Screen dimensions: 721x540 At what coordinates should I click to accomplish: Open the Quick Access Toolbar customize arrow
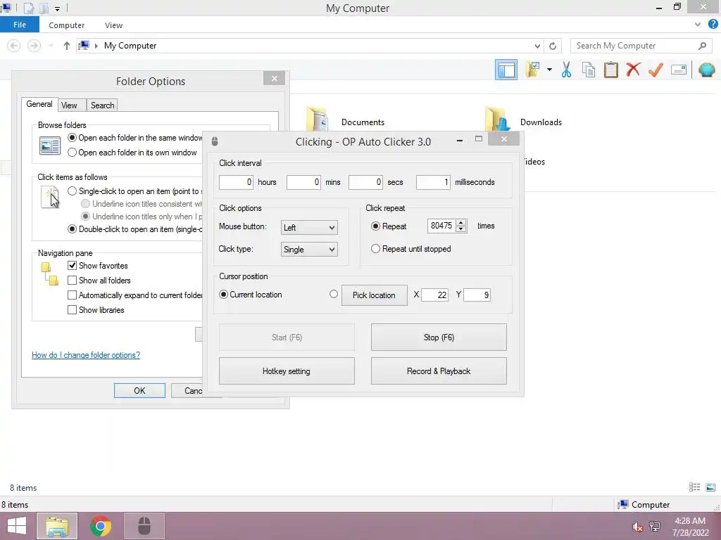click(x=57, y=8)
